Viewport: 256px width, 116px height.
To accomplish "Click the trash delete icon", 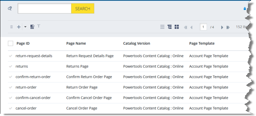I will [12, 27].
